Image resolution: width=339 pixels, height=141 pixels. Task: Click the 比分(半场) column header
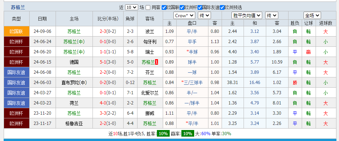(x=108, y=19)
